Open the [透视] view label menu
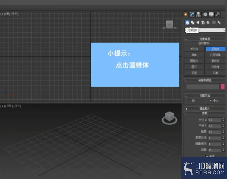Screen dimensions: 227x179 pyautogui.click(x=9, y=106)
